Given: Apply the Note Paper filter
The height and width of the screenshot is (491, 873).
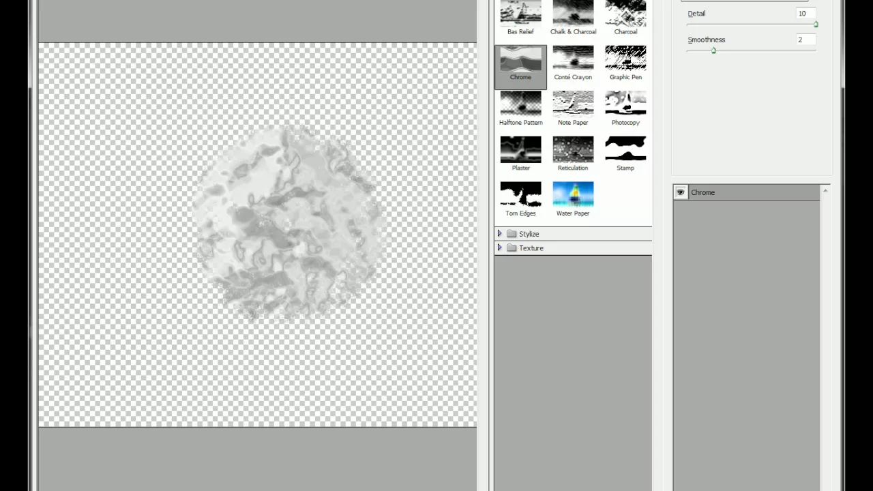Looking at the screenshot, I should pyautogui.click(x=573, y=109).
